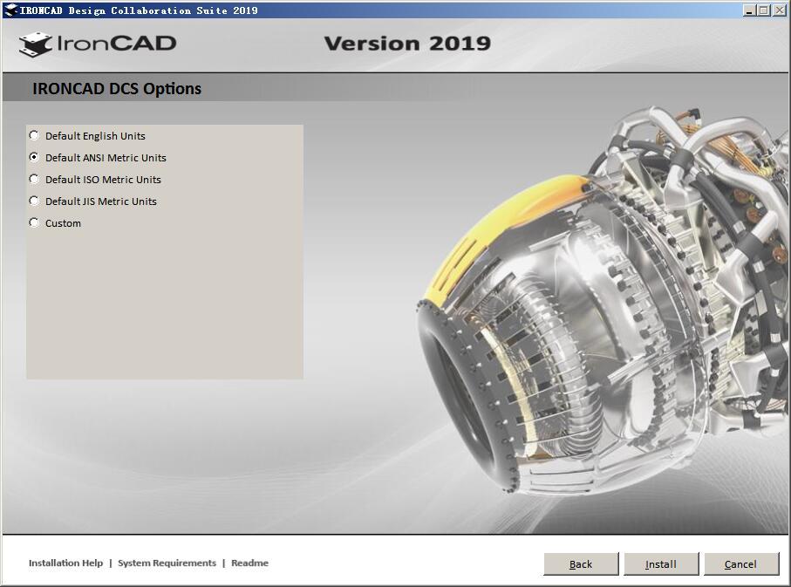Go to previous step with Back
Screen dimensions: 791x587
point(581,563)
